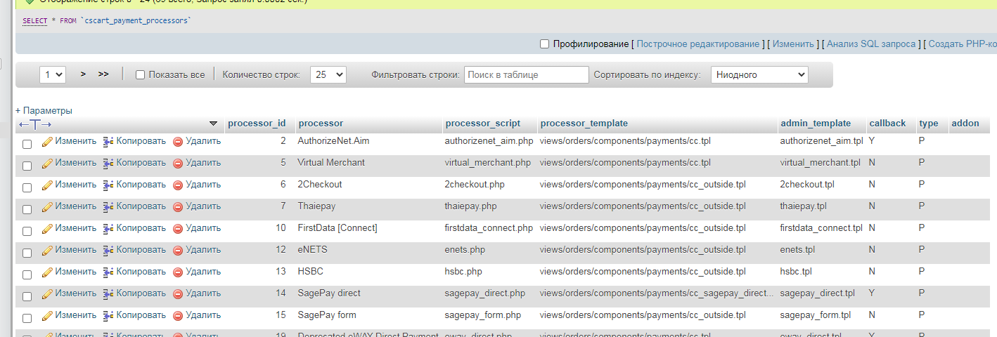
Task: Select the 2Checkout row checkbox
Action: coord(27,187)
